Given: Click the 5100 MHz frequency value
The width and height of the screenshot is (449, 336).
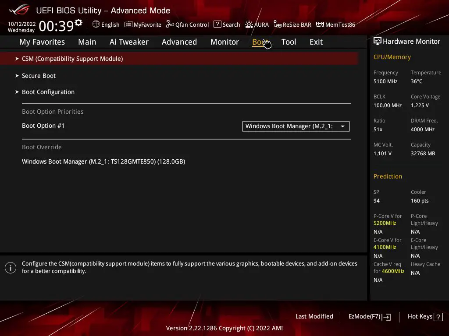Looking at the screenshot, I should pyautogui.click(x=385, y=81).
